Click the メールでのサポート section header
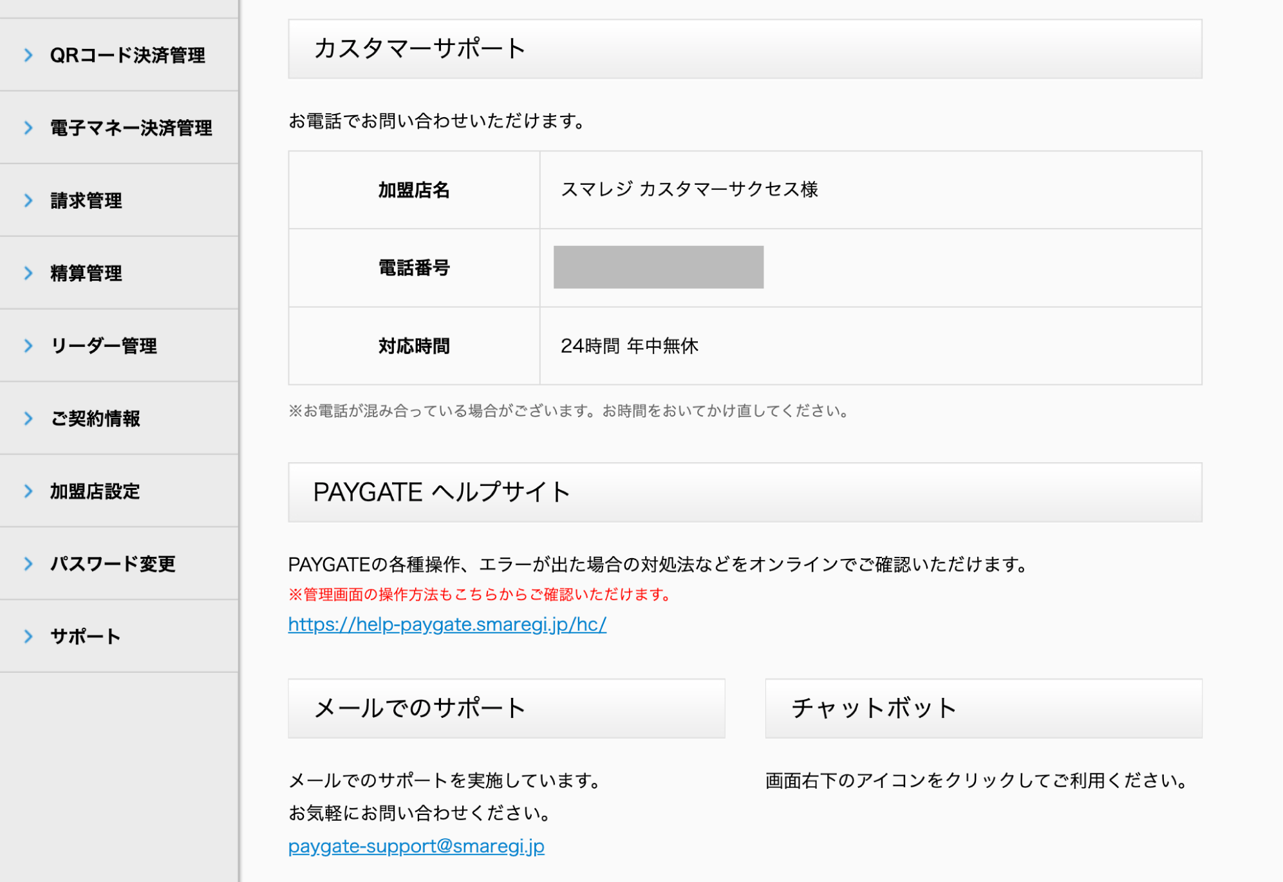 pyautogui.click(x=507, y=708)
